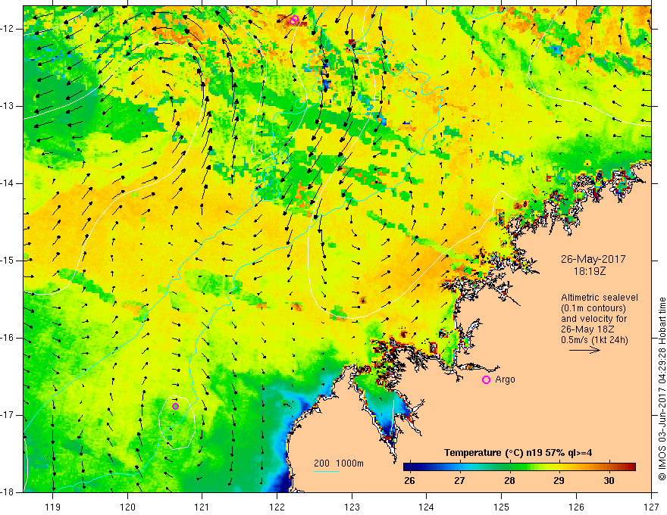667x515 pixels.
Task: Click the 'Argo' legend label
Action: pos(505,379)
